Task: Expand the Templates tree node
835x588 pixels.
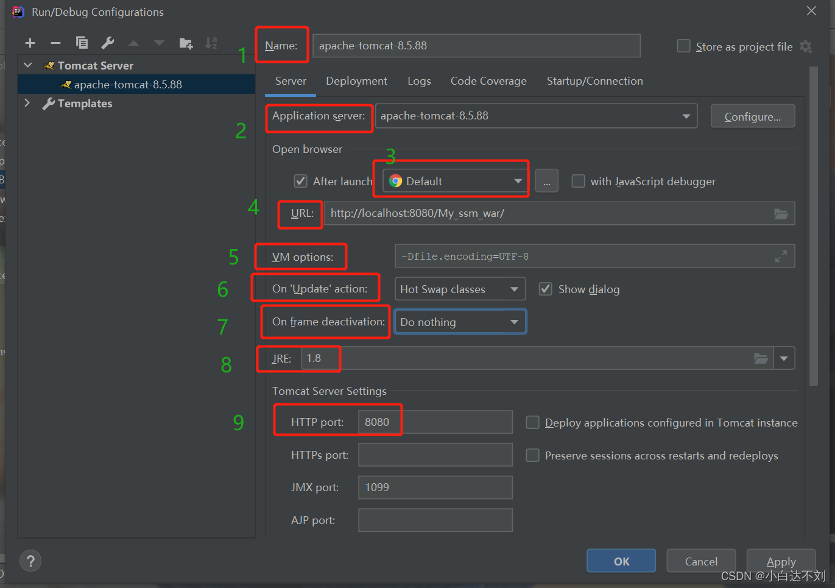Action: tap(27, 103)
